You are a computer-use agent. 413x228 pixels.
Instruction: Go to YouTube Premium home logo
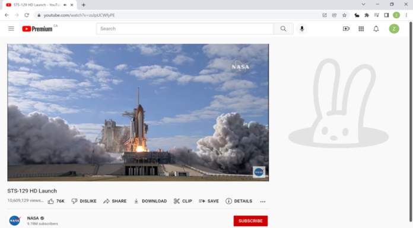37,28
